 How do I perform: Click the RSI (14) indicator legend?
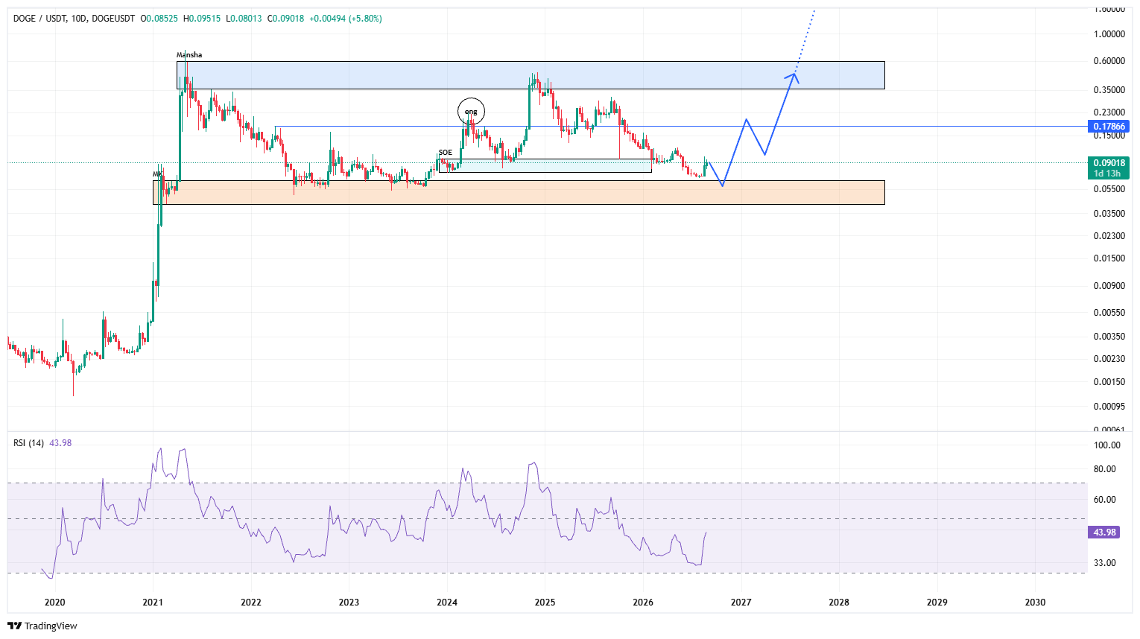29,443
